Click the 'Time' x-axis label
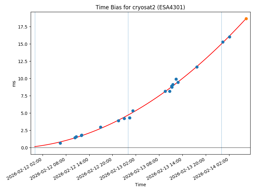Image resolution: width=256 pixels, height=192 pixels. pos(140,185)
